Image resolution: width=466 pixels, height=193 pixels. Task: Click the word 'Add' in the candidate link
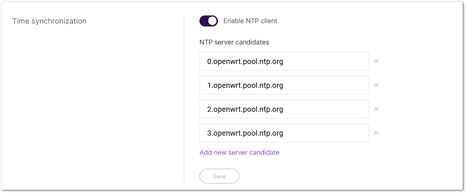205,153
